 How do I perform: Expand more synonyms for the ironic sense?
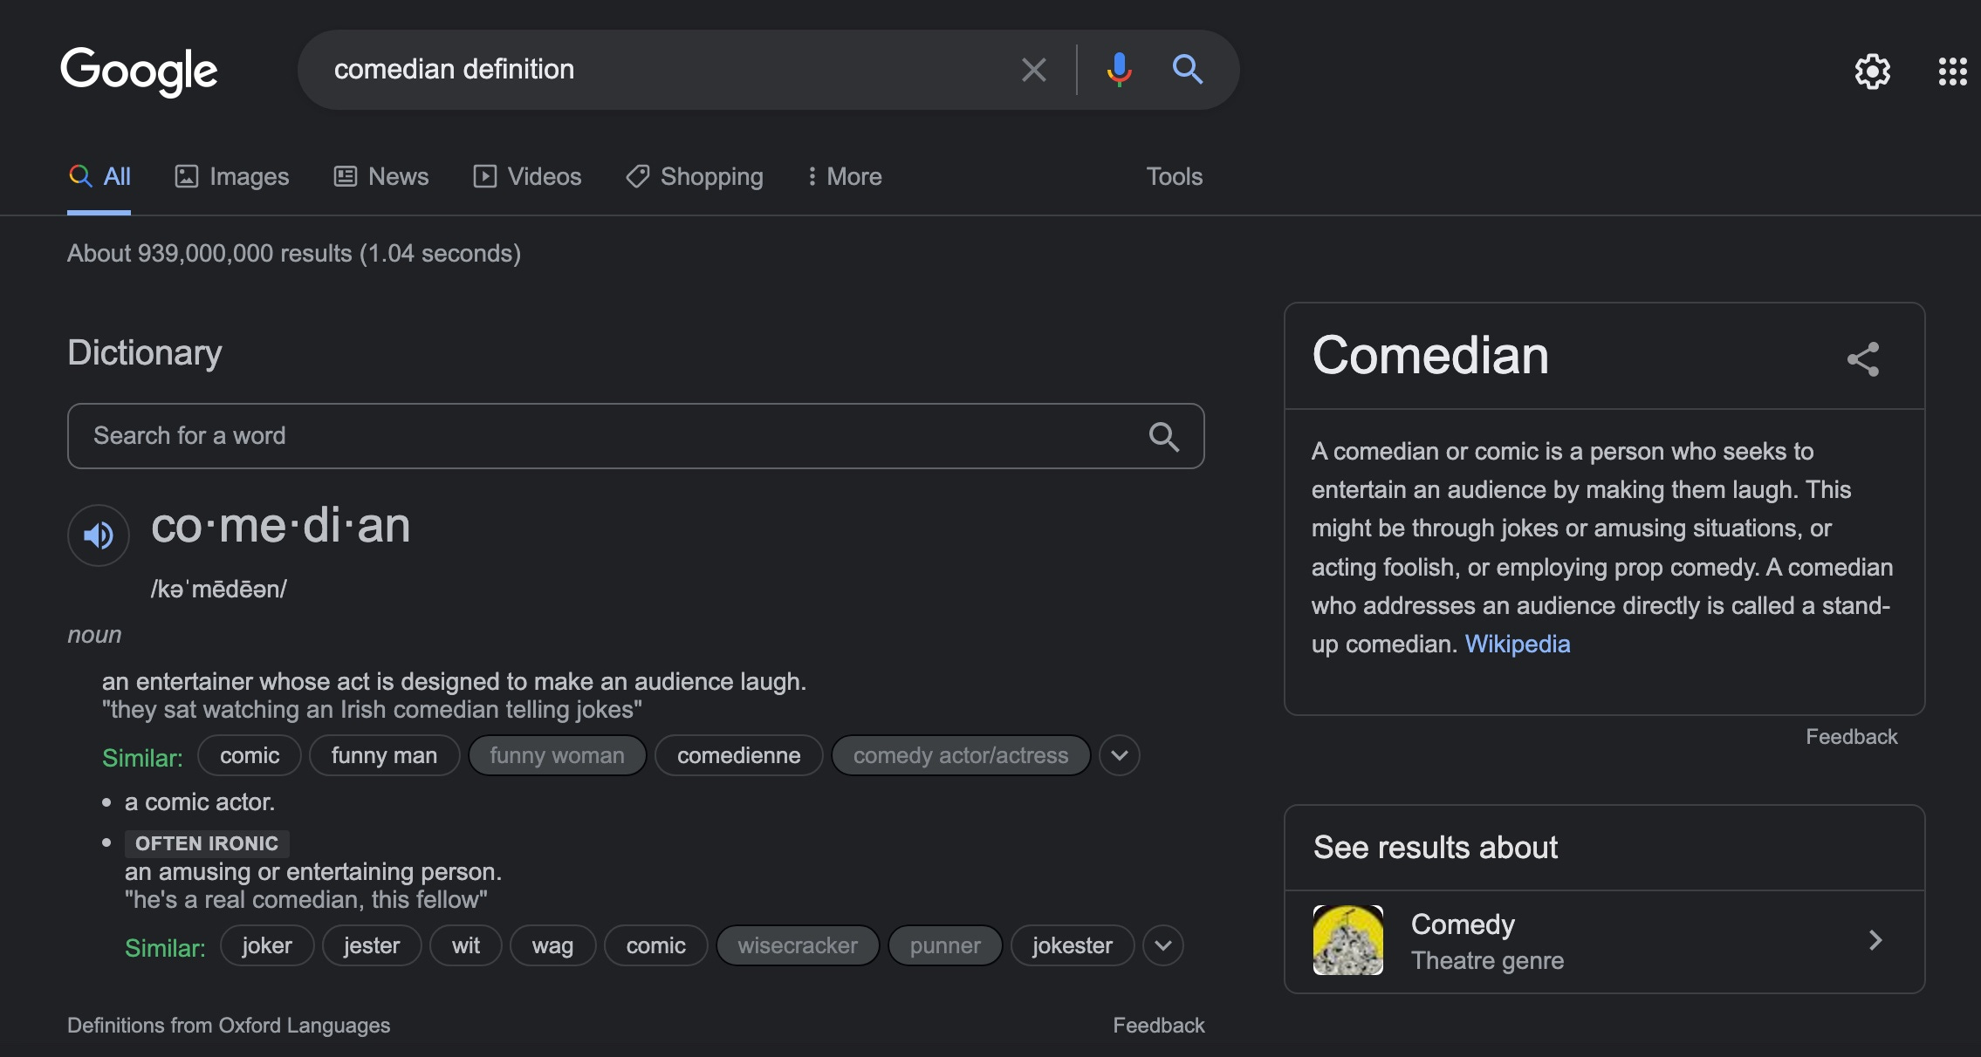point(1162,944)
